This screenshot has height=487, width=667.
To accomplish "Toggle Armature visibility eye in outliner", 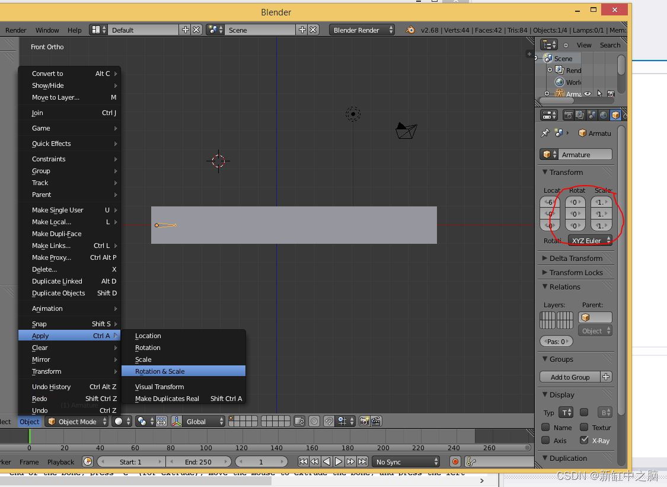I will pos(588,94).
